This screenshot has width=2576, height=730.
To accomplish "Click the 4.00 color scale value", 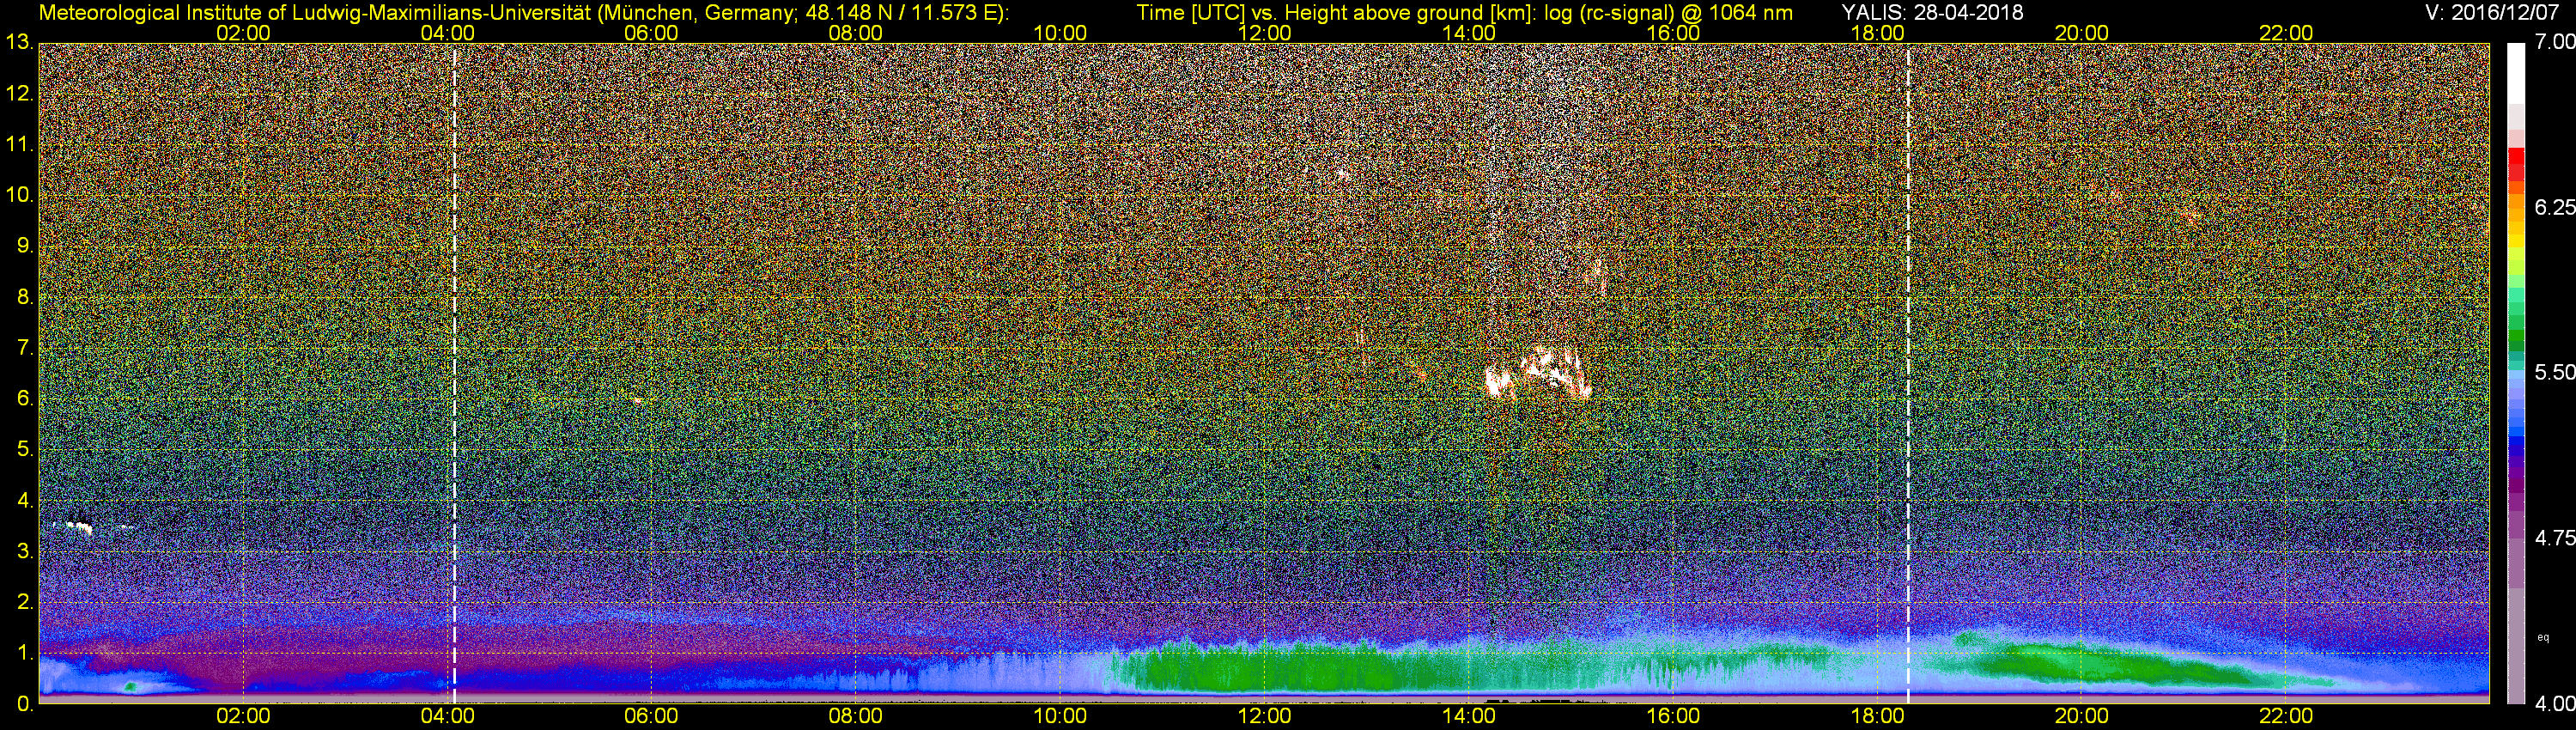I will pos(2555,704).
